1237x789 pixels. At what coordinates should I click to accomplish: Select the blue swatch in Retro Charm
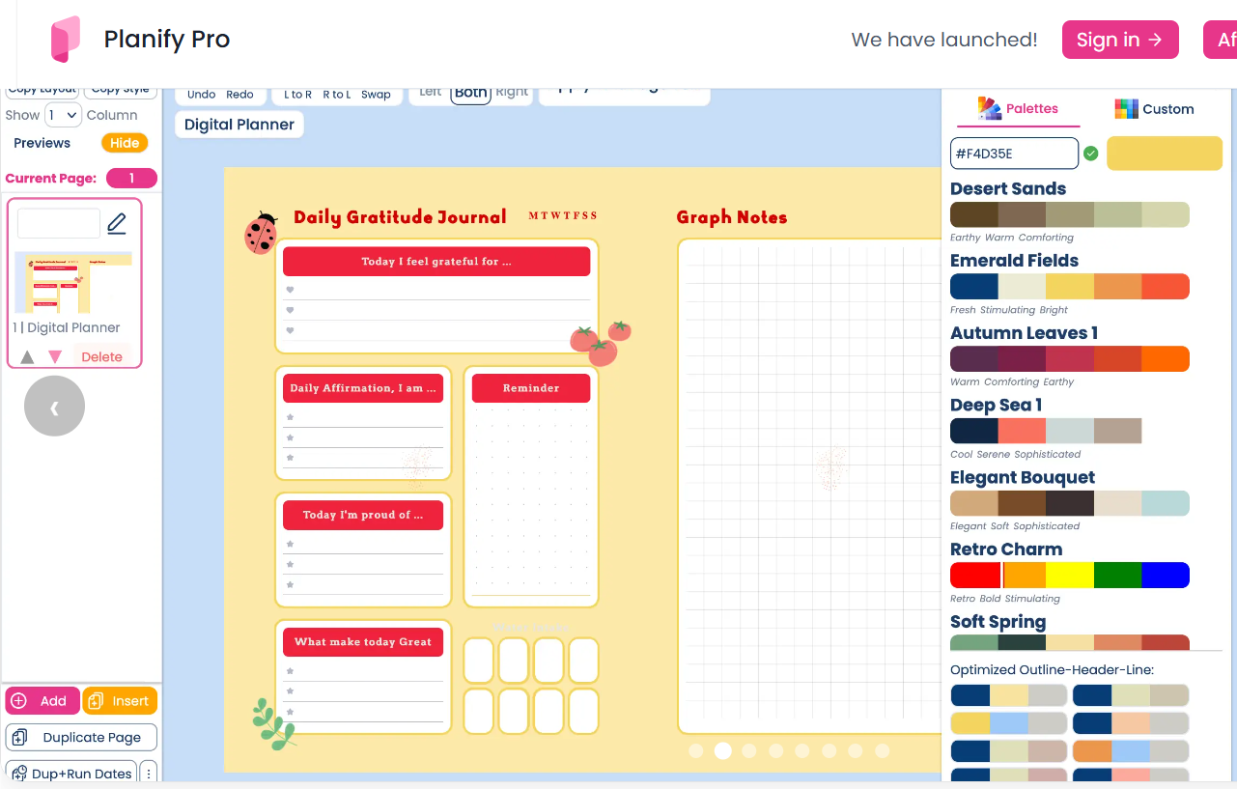(x=1166, y=575)
